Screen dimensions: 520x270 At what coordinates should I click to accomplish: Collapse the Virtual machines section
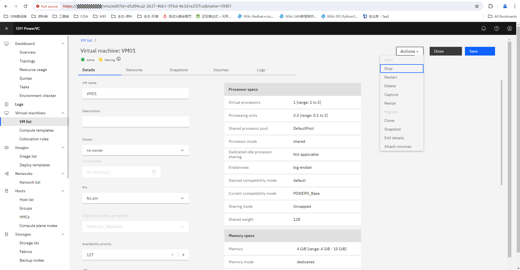click(63, 113)
